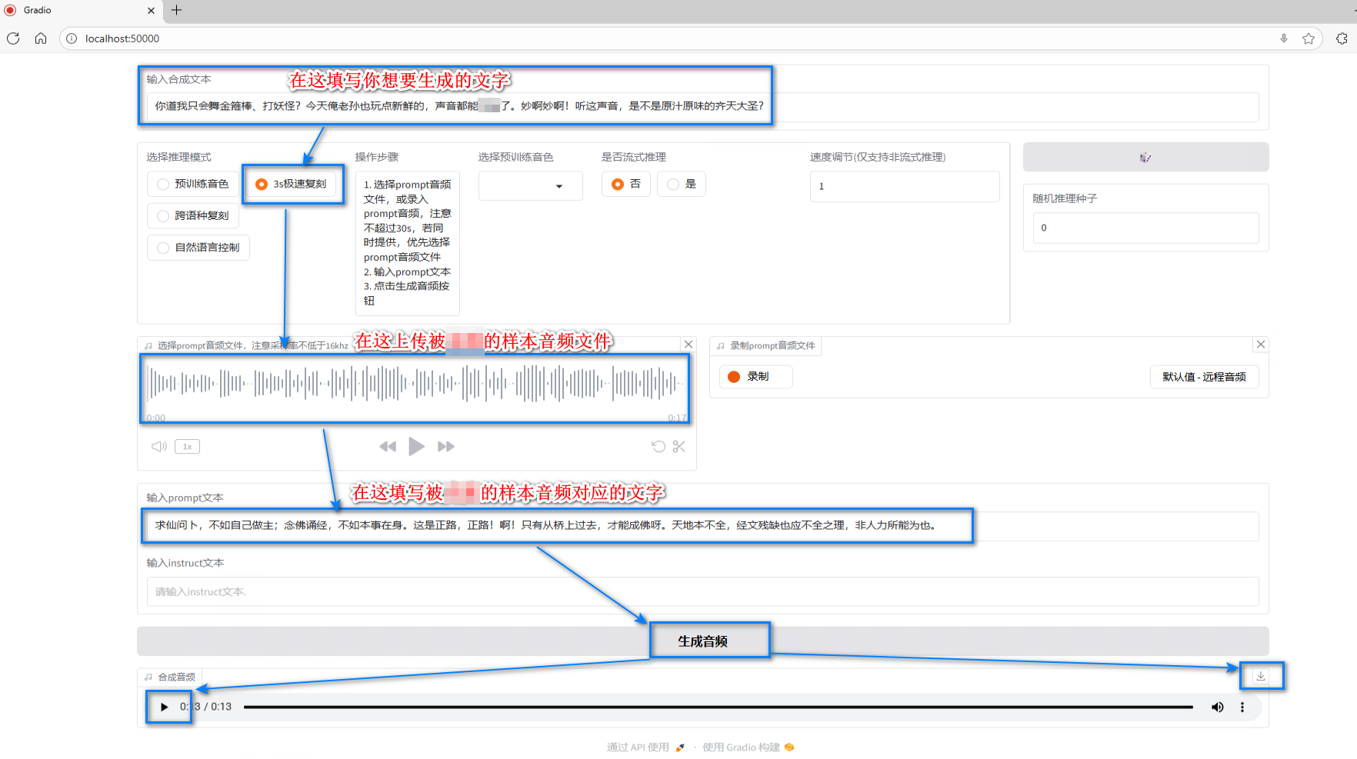1357x759 pixels.
Task: Select the 录制prompt音频文件 panel header
Action: tap(765, 345)
